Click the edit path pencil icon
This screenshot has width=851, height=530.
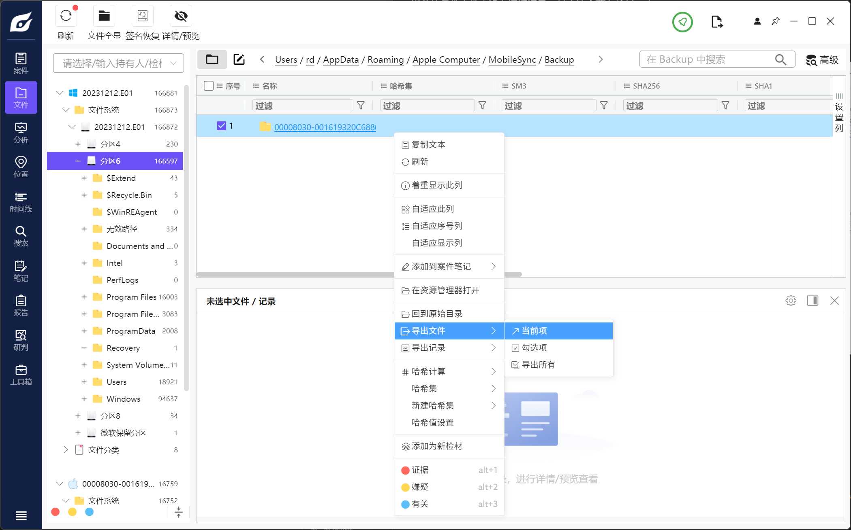pos(239,59)
